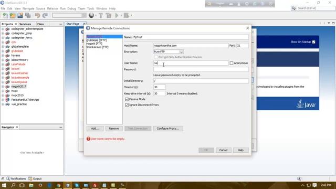This screenshot has height=189, width=336.
Task: Click the Cancel button
Action: coord(223,150)
